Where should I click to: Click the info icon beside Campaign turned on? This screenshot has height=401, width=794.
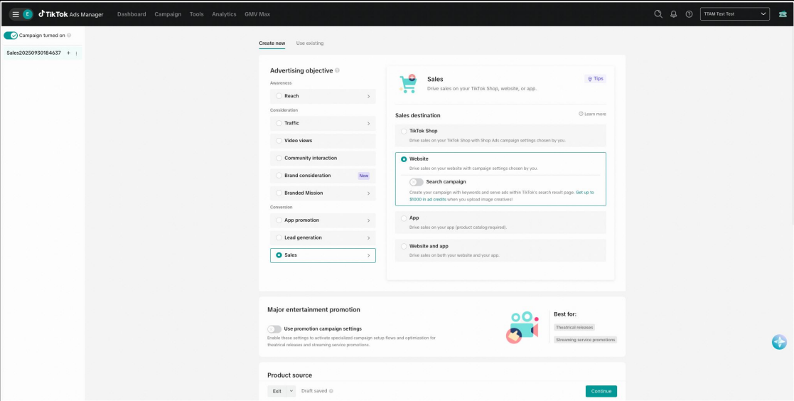click(69, 36)
